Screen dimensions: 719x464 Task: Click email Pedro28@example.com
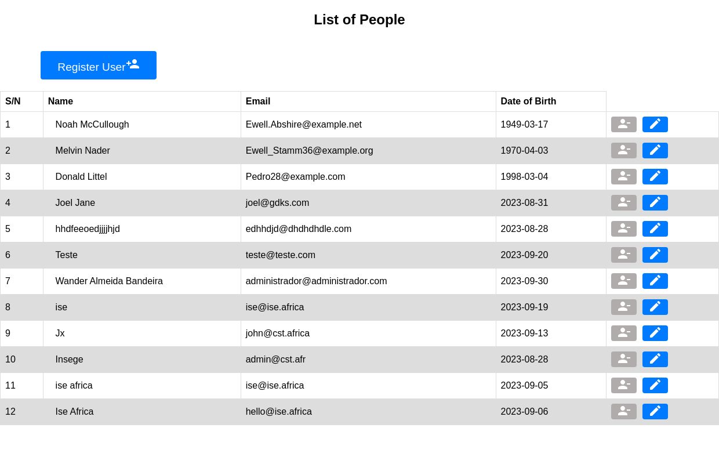(296, 177)
